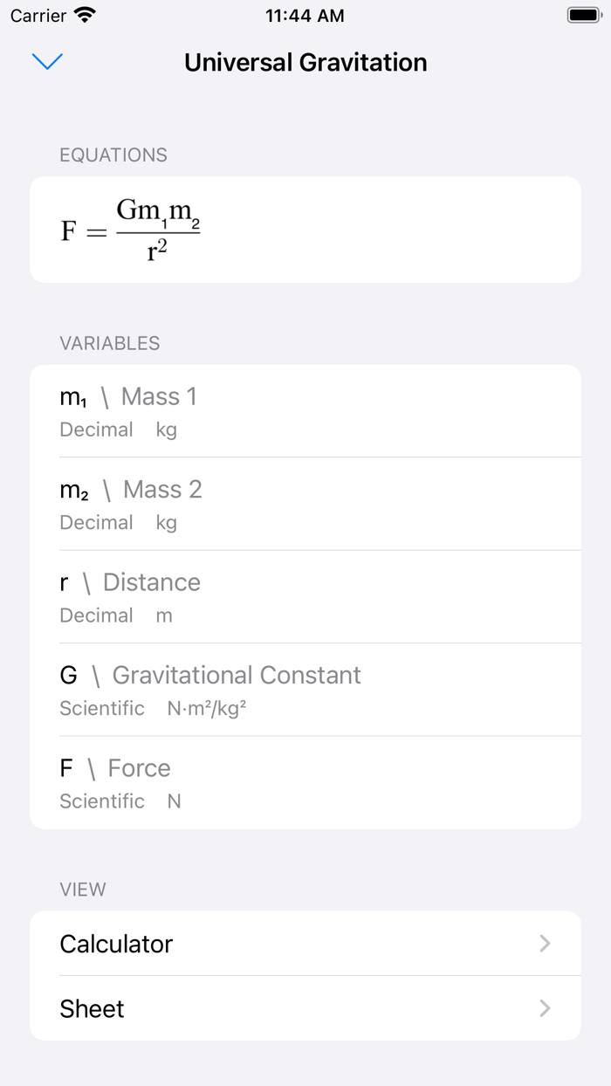Open the Distance variable settings
This screenshot has width=611, height=1086.
coord(305,596)
